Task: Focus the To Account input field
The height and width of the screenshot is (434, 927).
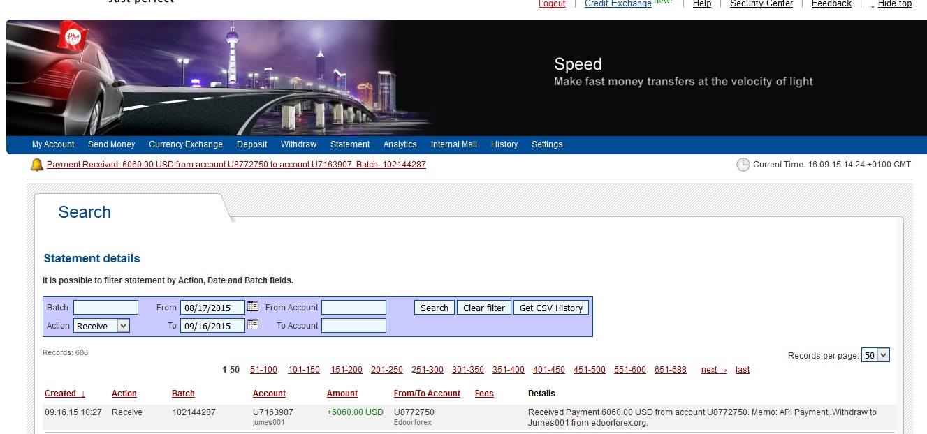Action: point(353,326)
